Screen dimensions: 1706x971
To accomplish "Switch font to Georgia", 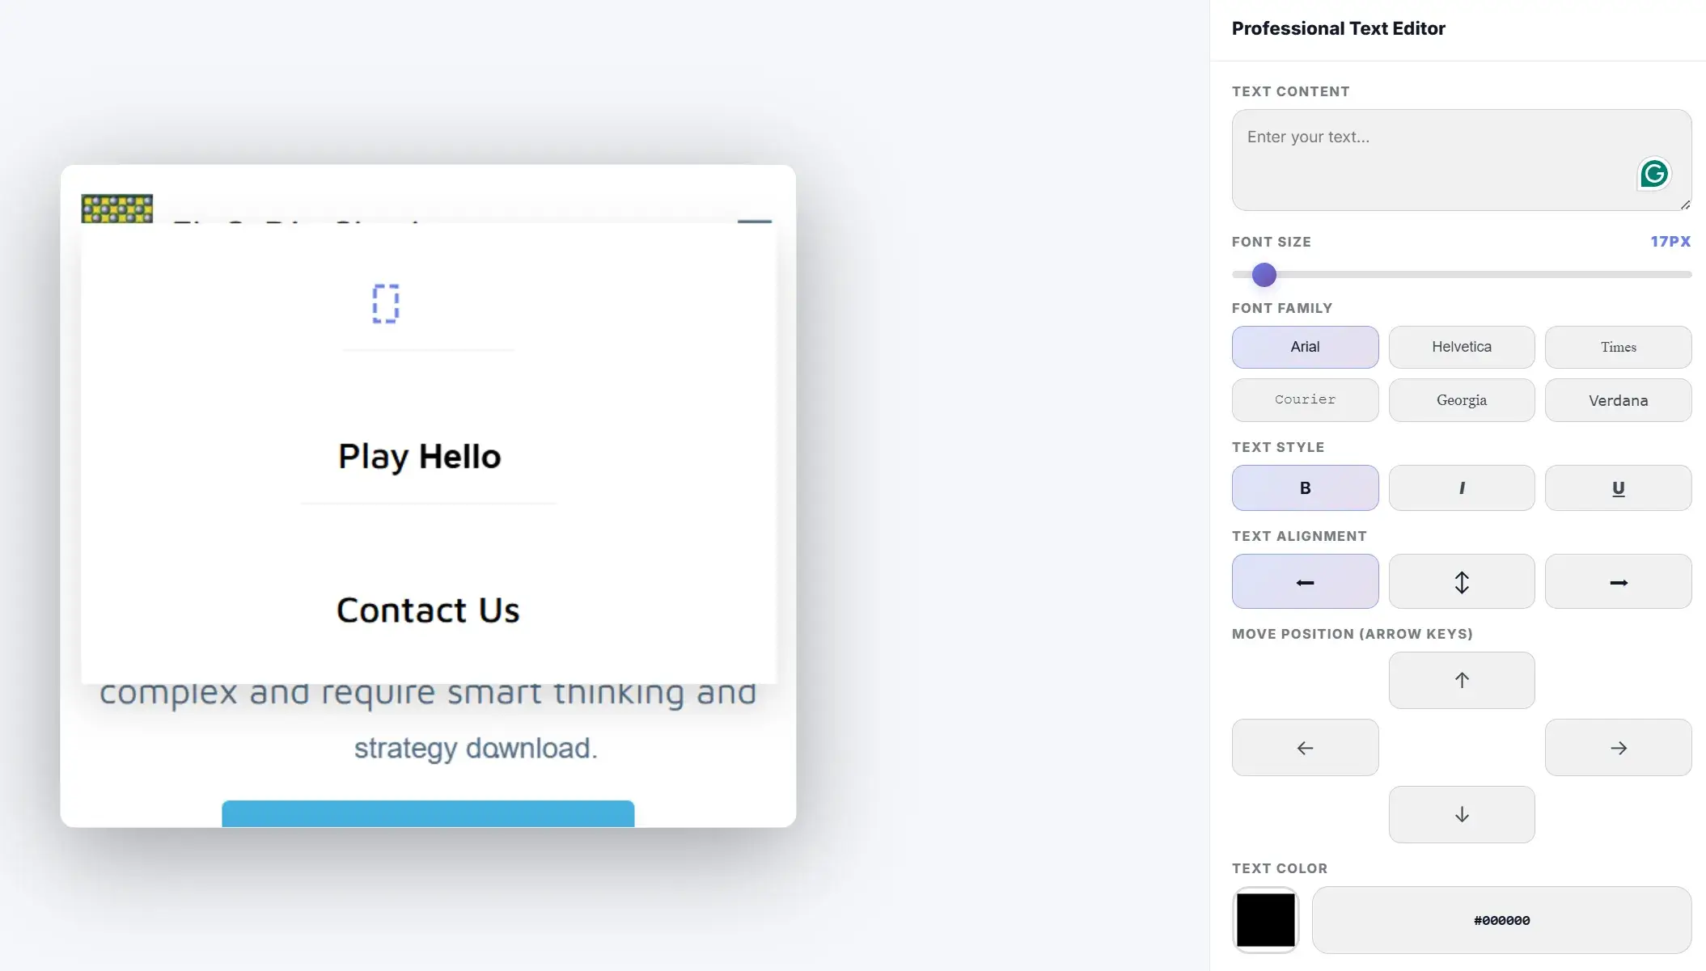I will tap(1461, 400).
